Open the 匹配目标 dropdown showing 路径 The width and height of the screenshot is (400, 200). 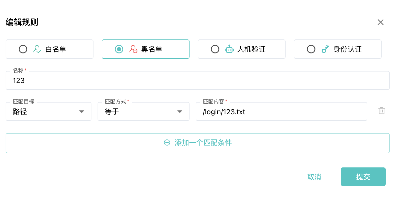click(49, 111)
